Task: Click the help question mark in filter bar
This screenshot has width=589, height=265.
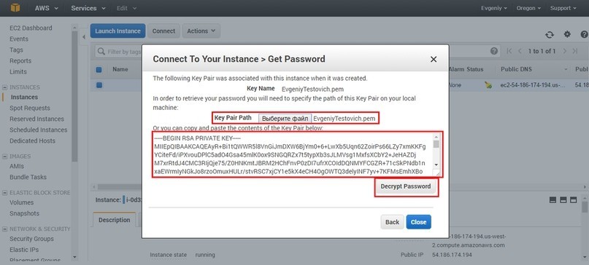Action: (494, 51)
